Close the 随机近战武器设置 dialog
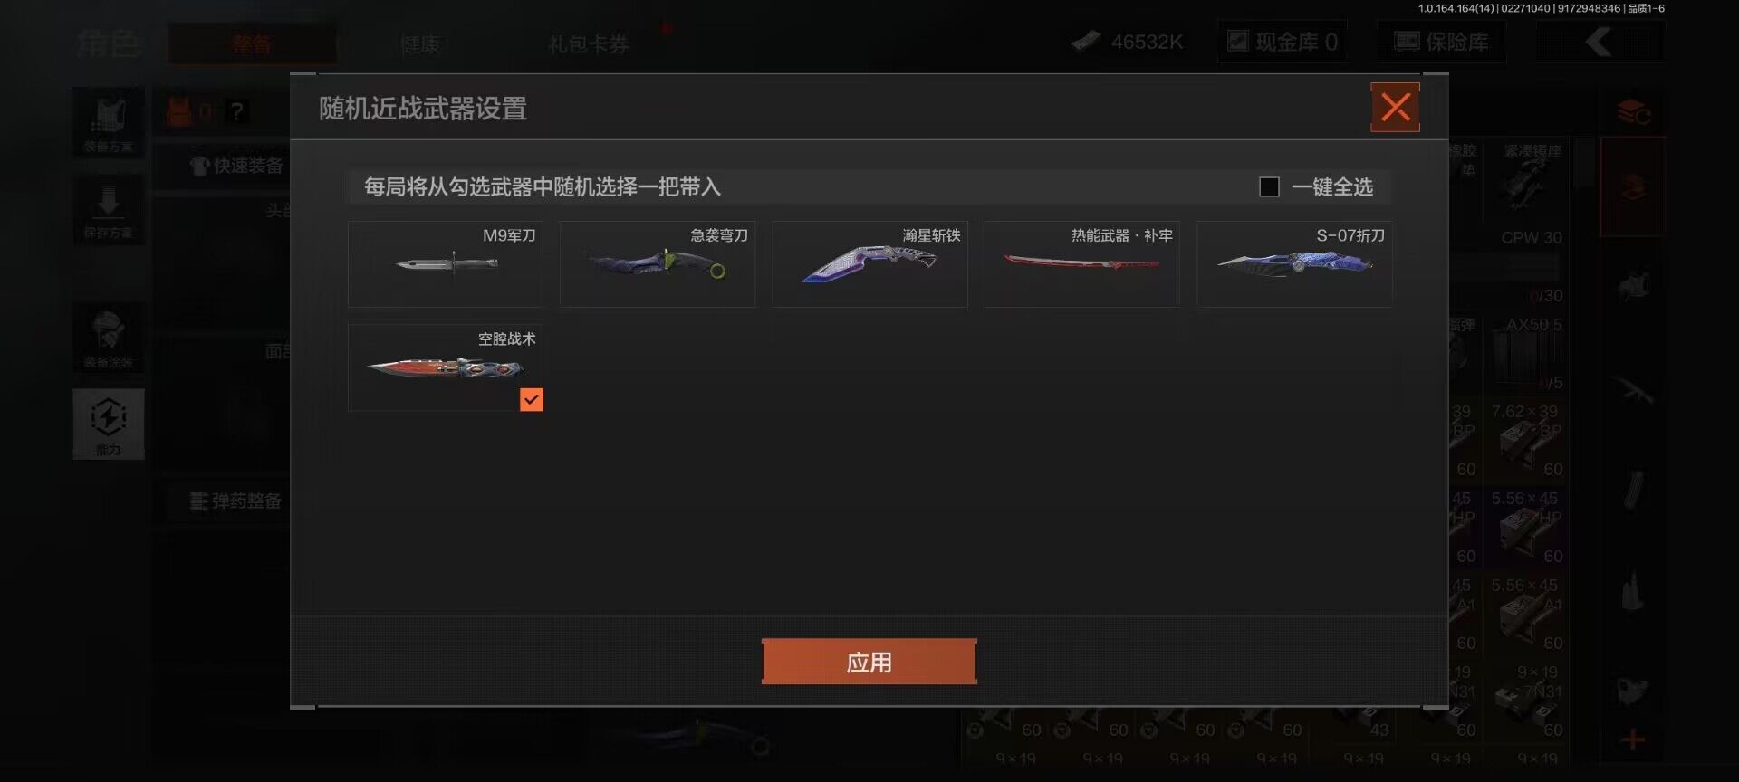This screenshot has height=782, width=1739. click(1395, 108)
